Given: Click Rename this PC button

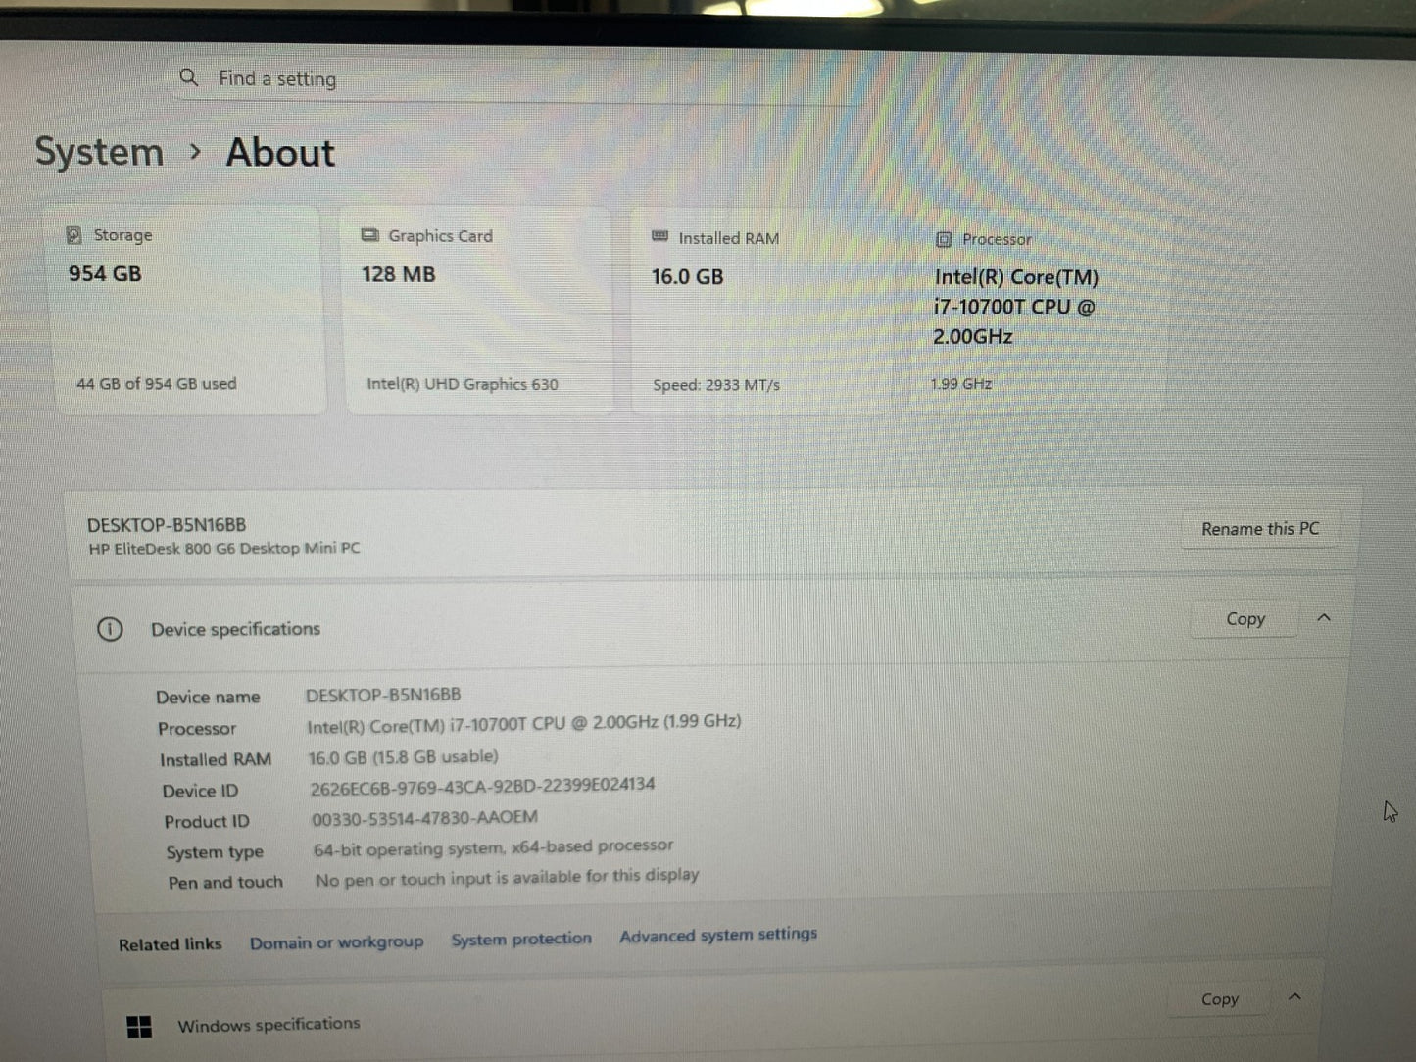Looking at the screenshot, I should 1260,529.
